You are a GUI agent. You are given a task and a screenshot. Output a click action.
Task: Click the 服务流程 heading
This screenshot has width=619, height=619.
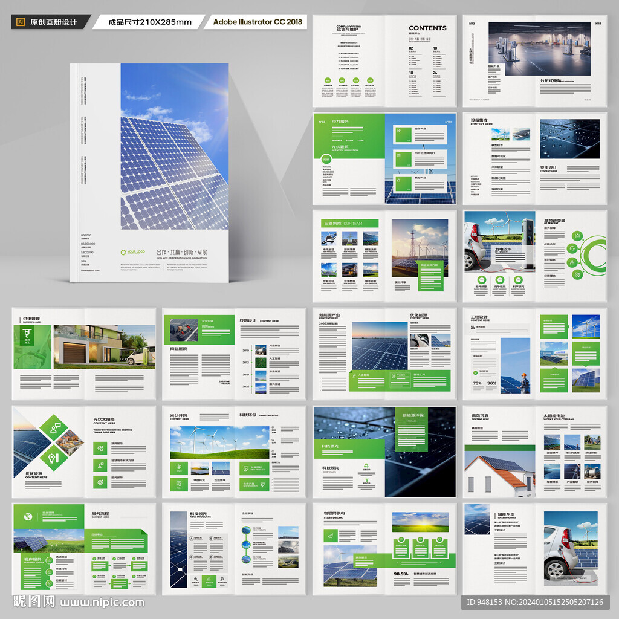click(100, 514)
